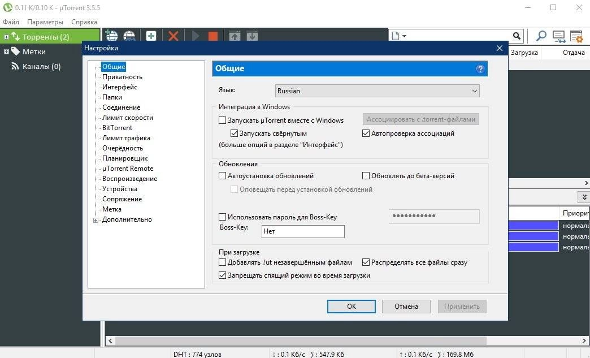Open the search provider dropdown arrow
The image size is (590, 358).
tap(404, 36)
